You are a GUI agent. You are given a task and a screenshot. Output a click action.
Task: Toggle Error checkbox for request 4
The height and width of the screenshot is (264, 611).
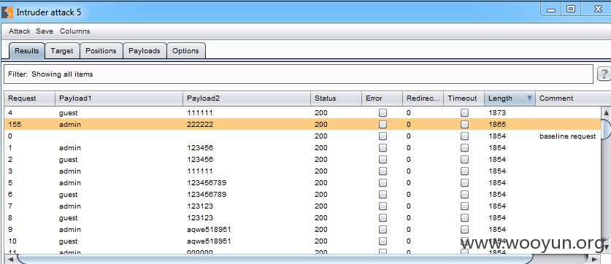[383, 113]
